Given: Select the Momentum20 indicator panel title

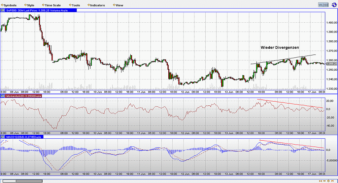Looking at the screenshot, I should click(23, 96).
